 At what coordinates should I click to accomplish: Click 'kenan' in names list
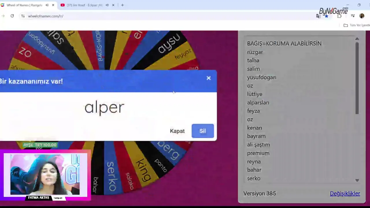tap(254, 128)
